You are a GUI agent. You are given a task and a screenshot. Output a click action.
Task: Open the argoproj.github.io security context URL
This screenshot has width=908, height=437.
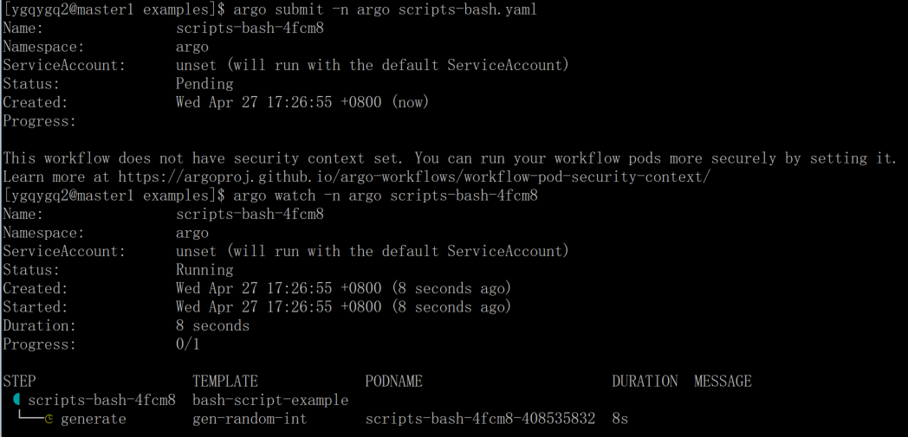point(414,177)
